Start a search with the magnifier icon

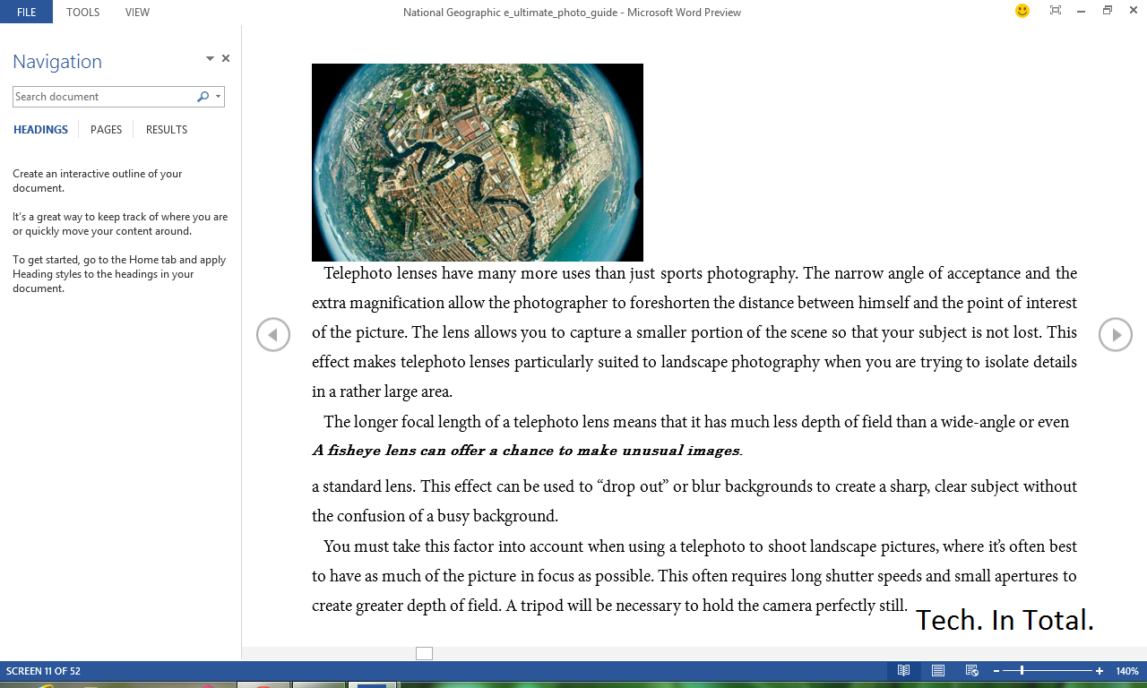(x=202, y=96)
